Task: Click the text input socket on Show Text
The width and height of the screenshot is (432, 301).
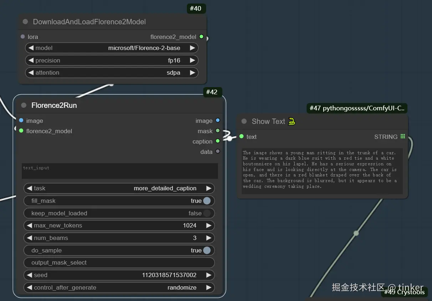Action: pyautogui.click(x=242, y=136)
